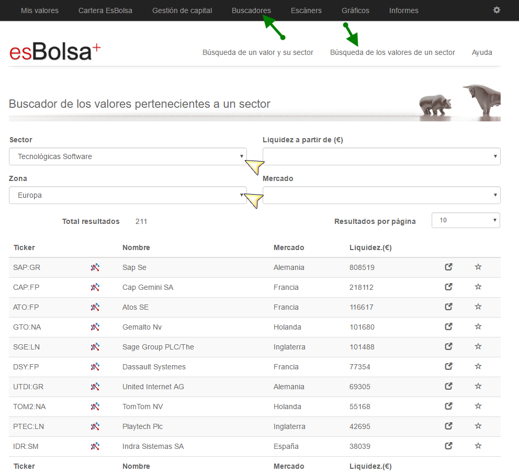The height and width of the screenshot is (474, 519).
Task: Click the Nombre column header at top
Action: pos(136,247)
